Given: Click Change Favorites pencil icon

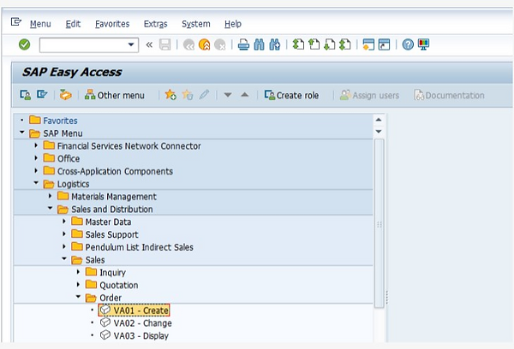Looking at the screenshot, I should point(204,95).
